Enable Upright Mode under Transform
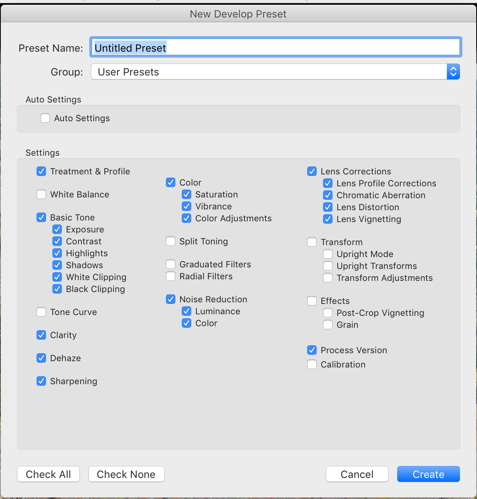Image resolution: width=477 pixels, height=499 pixels. point(328,254)
